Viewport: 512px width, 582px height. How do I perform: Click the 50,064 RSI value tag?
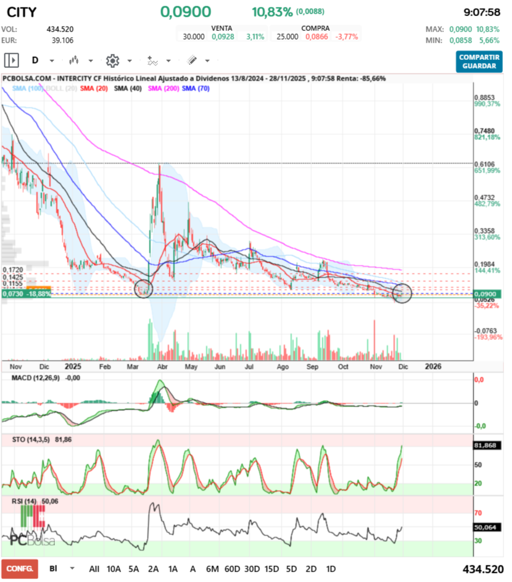click(x=487, y=527)
